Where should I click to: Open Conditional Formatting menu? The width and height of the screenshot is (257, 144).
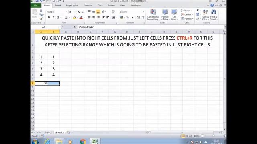[x=153, y=15]
